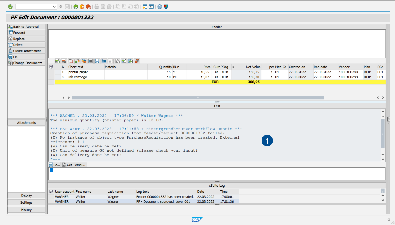This screenshot has height=225, width=395.
Task: Open a new SAP session icon
Action: [x=145, y=6]
